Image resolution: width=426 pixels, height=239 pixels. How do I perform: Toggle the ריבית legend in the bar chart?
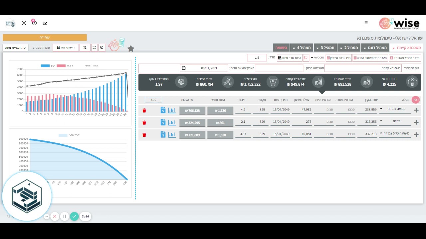65,66
